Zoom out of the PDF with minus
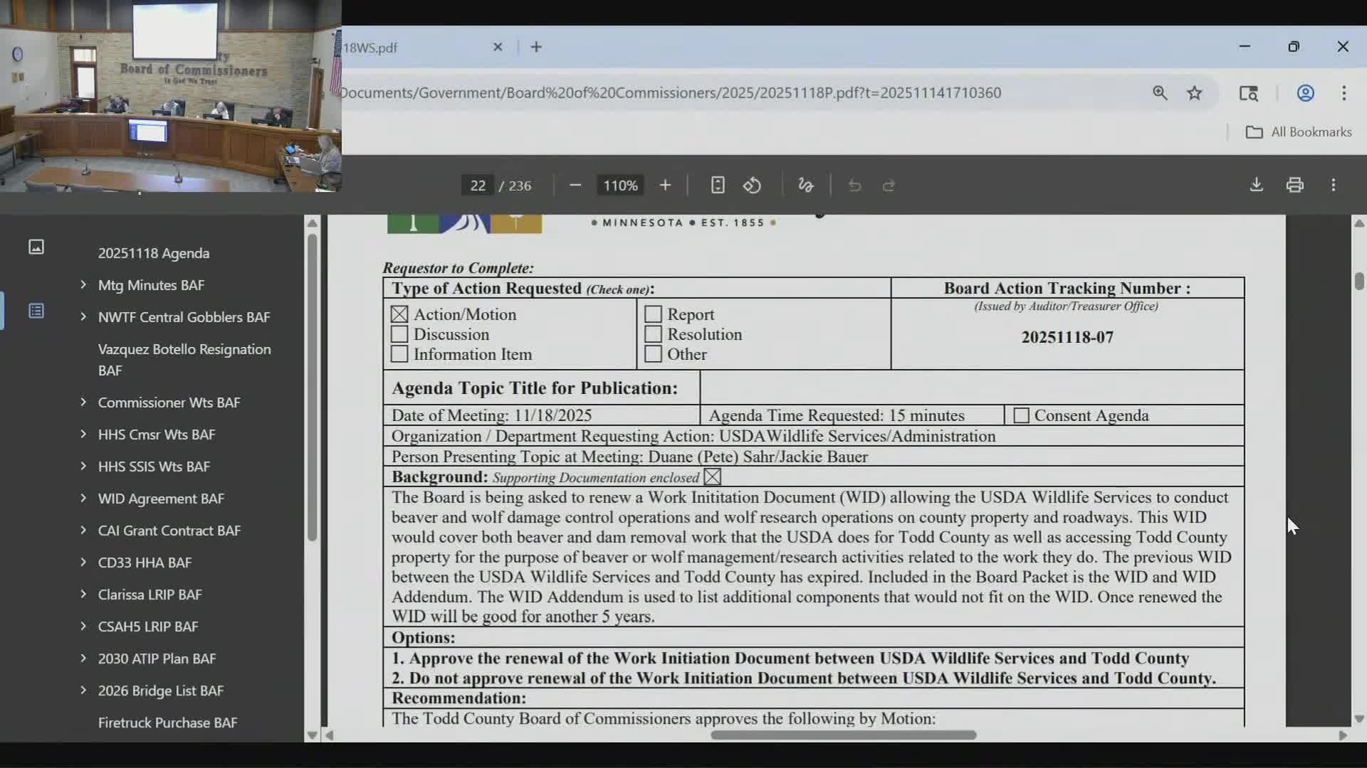The image size is (1367, 768). pyautogui.click(x=575, y=185)
